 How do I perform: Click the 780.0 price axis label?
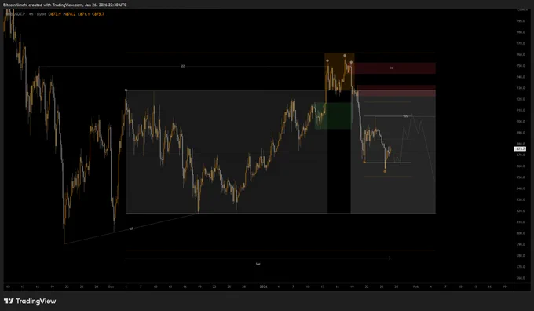[x=520, y=256]
